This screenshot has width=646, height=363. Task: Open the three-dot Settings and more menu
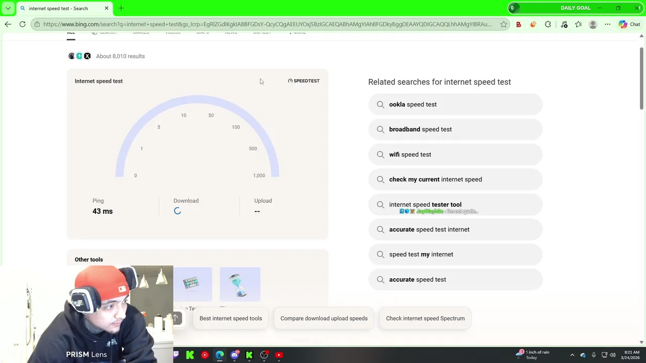coord(608,24)
